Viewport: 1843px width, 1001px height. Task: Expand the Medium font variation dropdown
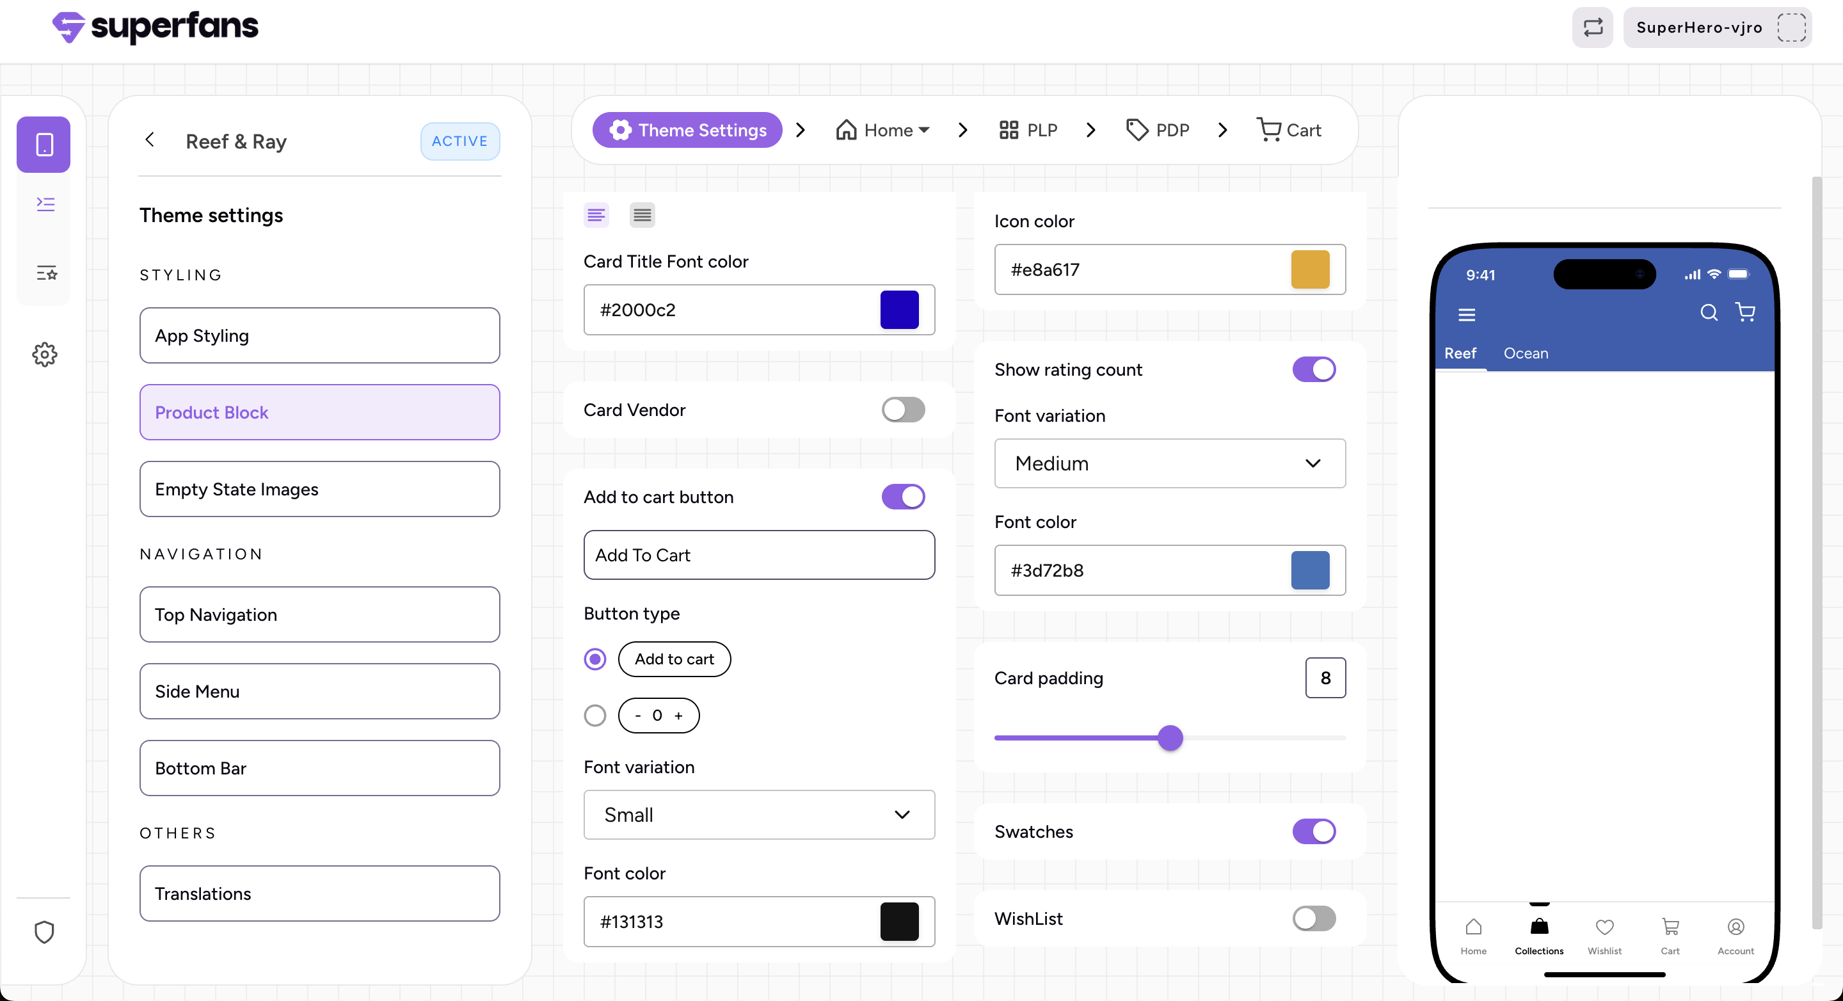tap(1169, 463)
